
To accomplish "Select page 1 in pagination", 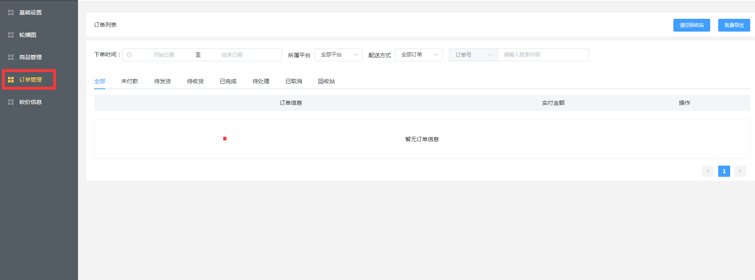I will [724, 171].
